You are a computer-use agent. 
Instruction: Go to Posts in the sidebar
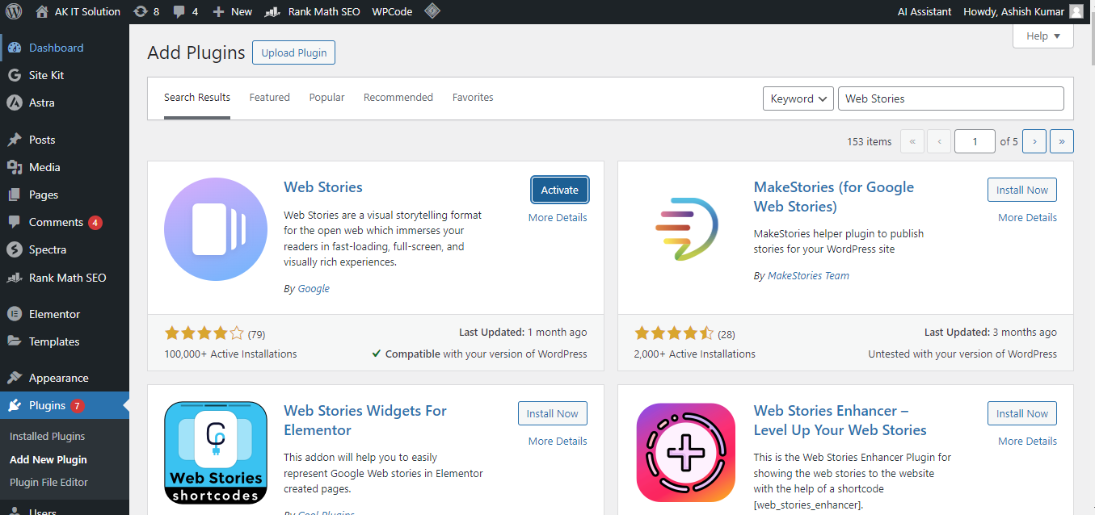[65, 140]
